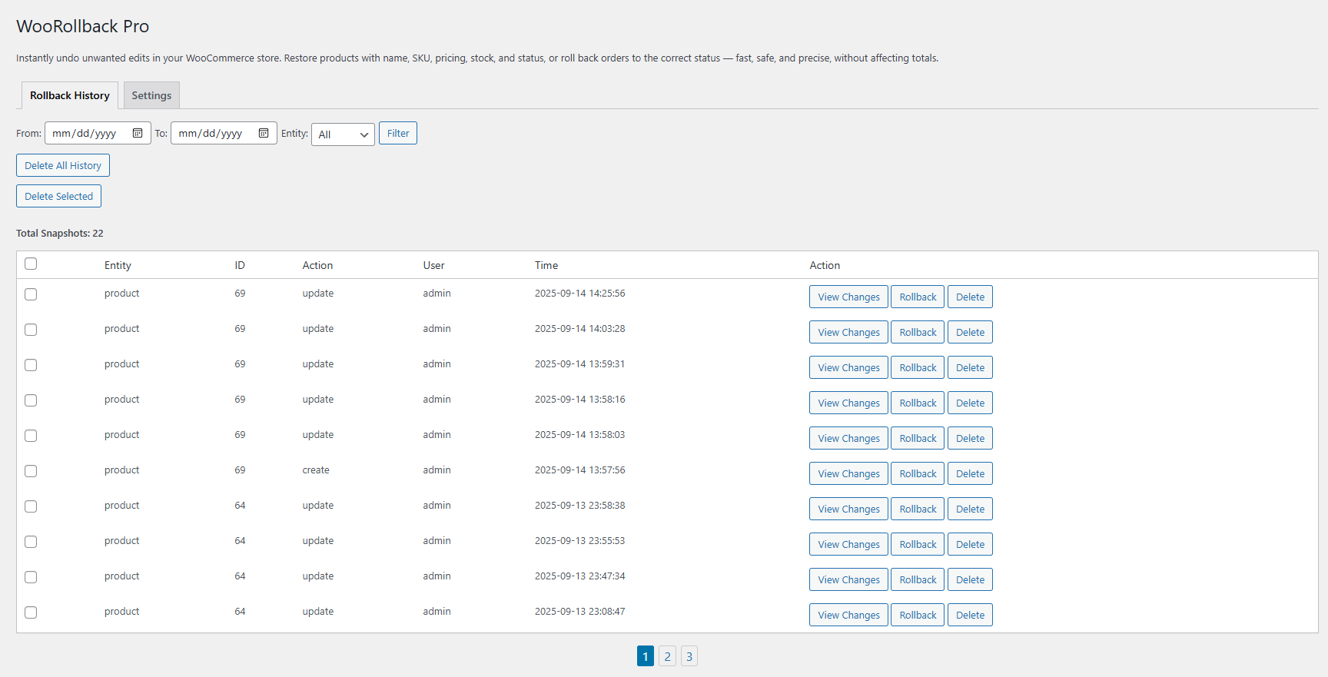Rollback the snapshot at 14:25:56
Viewport: 1328px width, 677px height.
(x=918, y=297)
